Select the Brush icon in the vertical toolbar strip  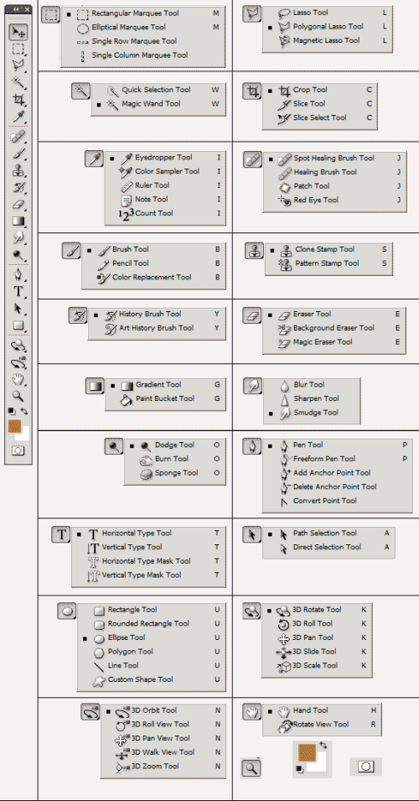pos(18,153)
